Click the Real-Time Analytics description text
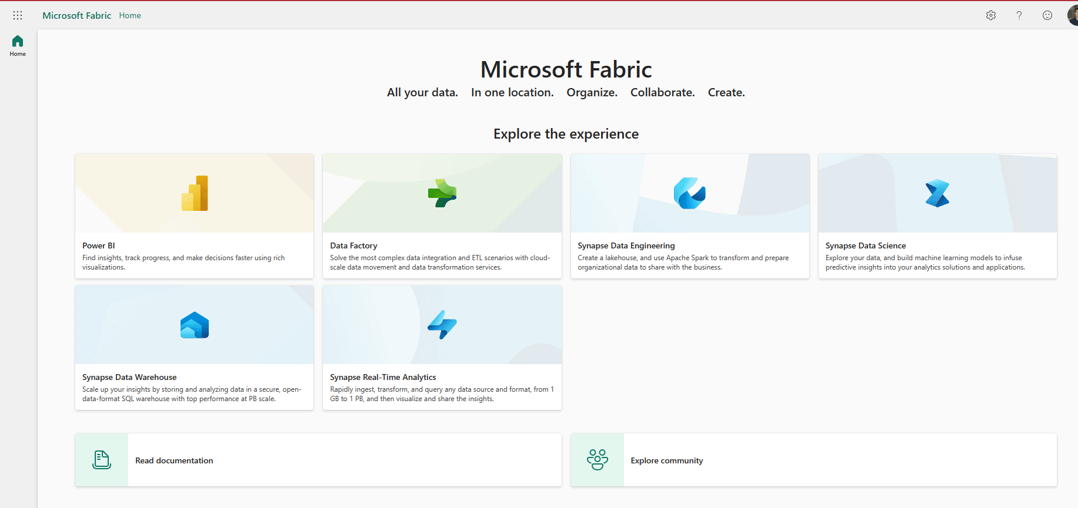Image resolution: width=1078 pixels, height=508 pixels. point(442,394)
